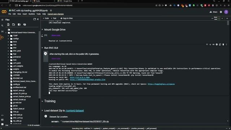Expand the weights folder
231x130 pixels.
click(8, 69)
